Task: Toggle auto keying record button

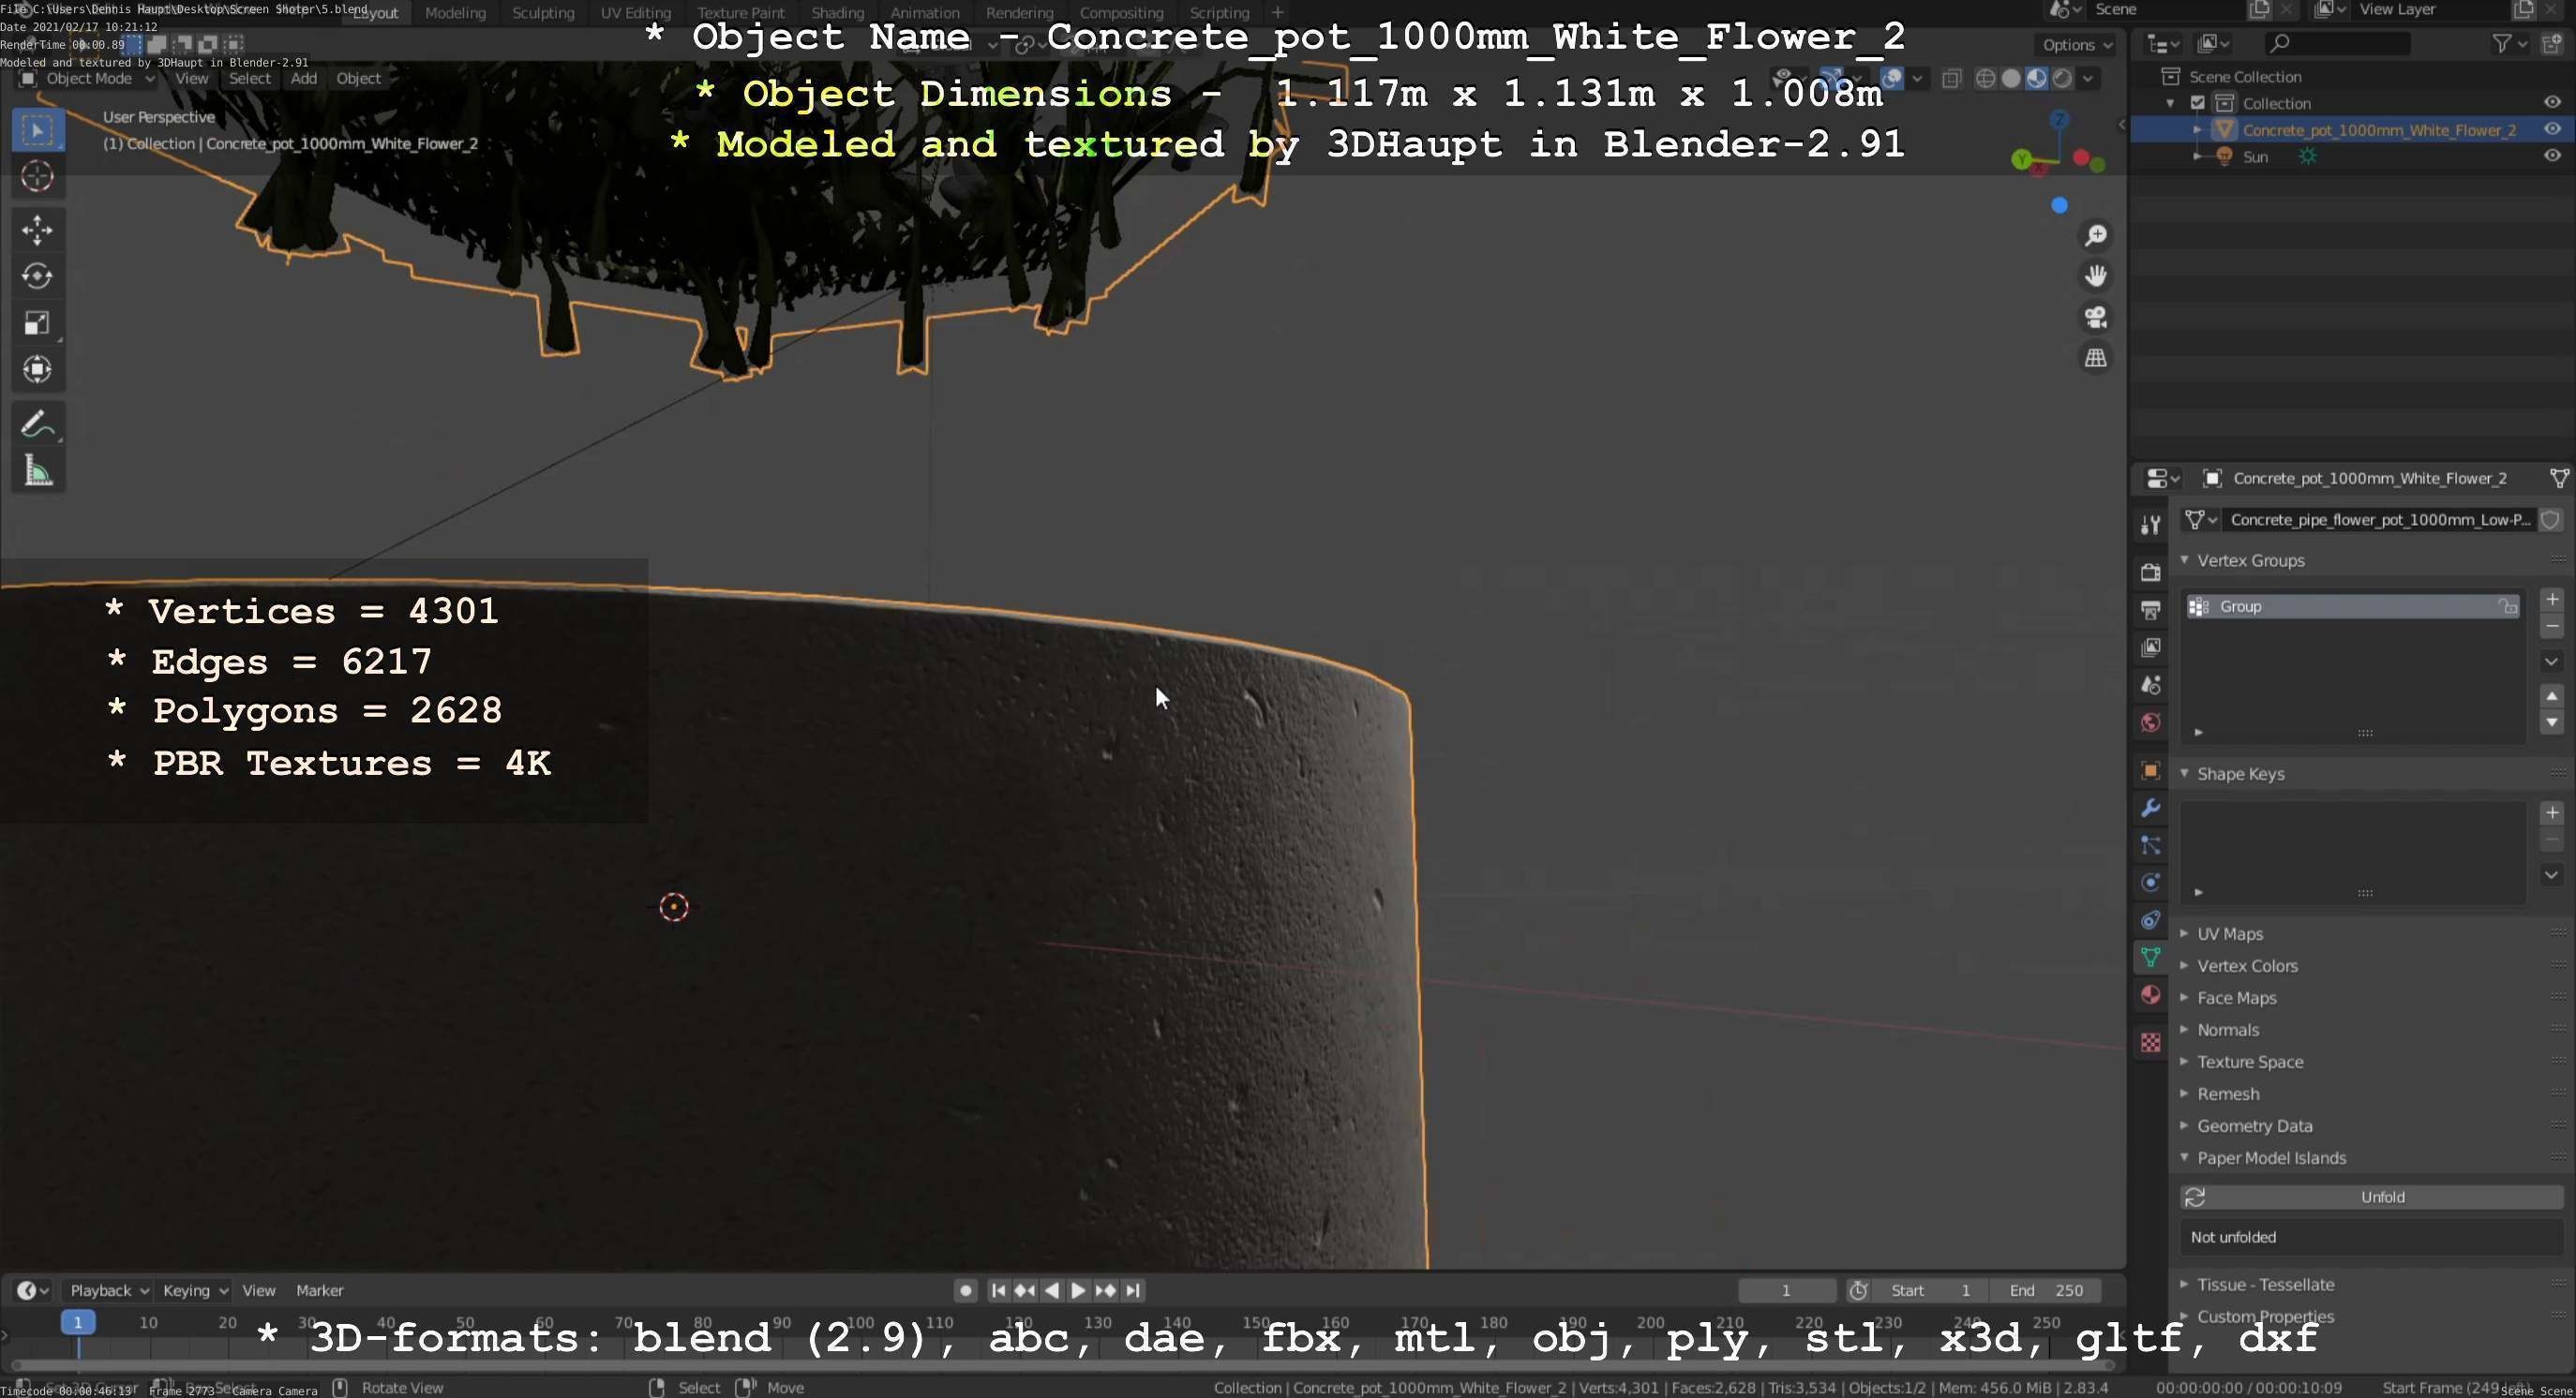Action: pyautogui.click(x=965, y=1290)
